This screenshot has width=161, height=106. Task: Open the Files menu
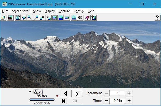[x=5, y=11]
